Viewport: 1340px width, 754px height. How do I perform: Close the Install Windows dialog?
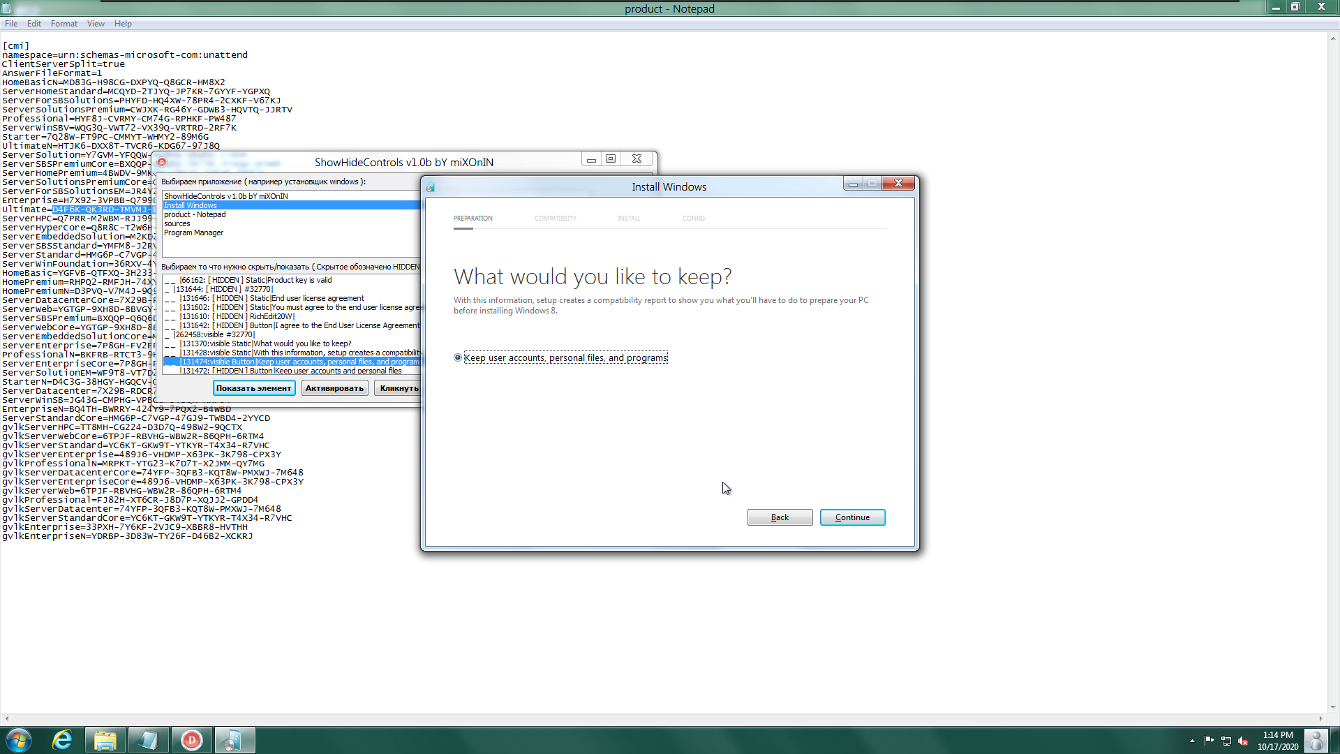[898, 183]
